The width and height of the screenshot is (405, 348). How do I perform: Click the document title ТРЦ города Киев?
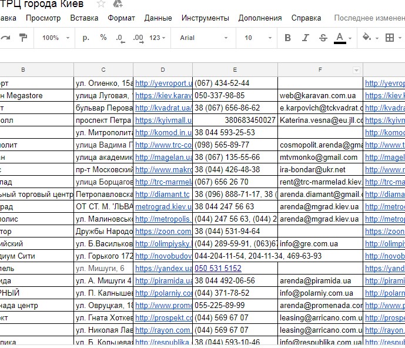[x=42, y=4]
